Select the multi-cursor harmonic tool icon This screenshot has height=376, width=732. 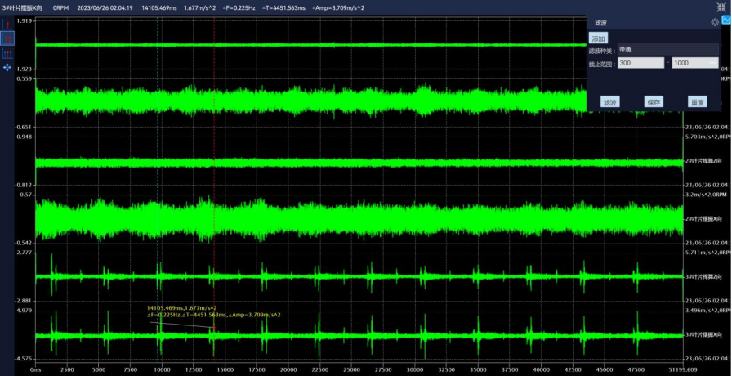(x=8, y=53)
